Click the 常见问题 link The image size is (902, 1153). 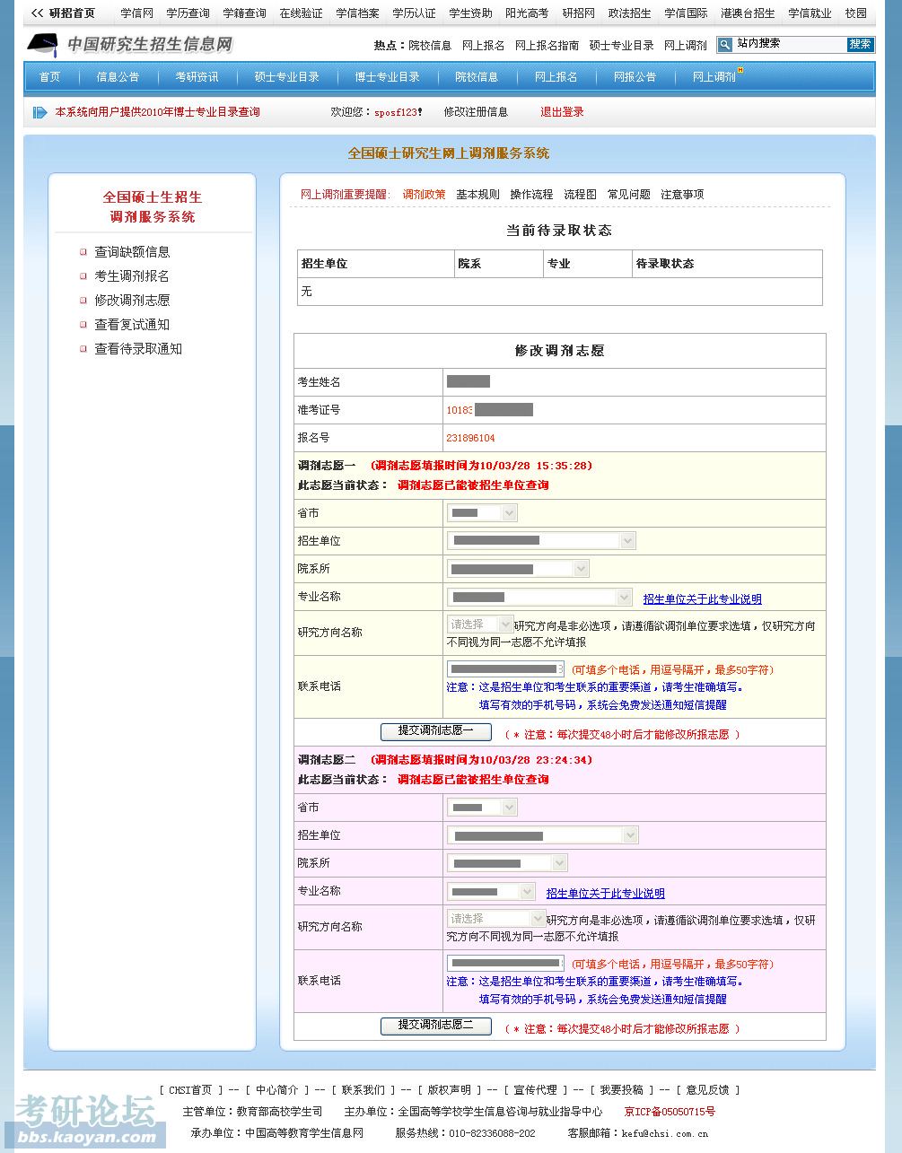pyautogui.click(x=628, y=195)
